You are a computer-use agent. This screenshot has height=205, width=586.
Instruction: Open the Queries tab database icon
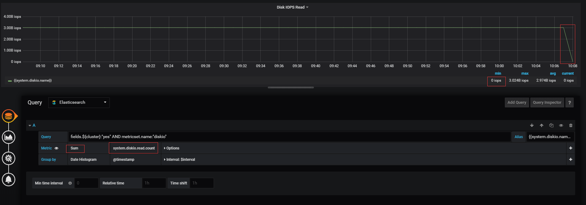click(x=9, y=116)
